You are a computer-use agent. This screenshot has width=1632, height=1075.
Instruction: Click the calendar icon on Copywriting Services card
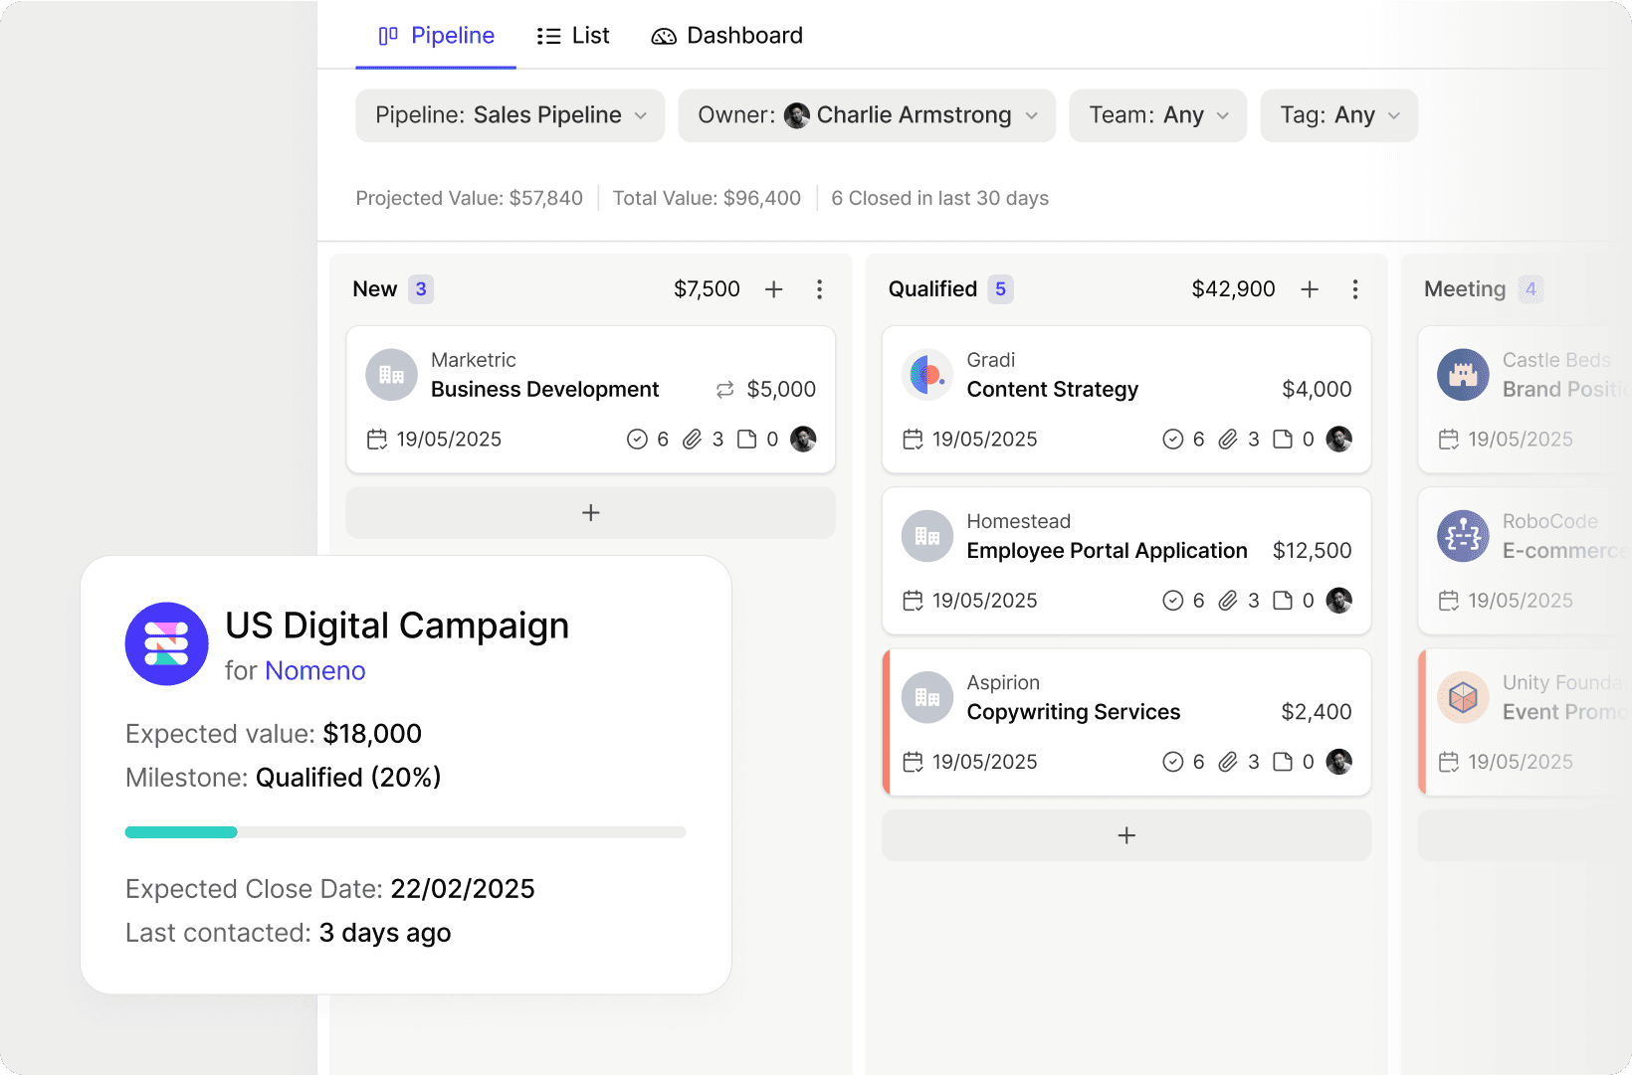[913, 762]
